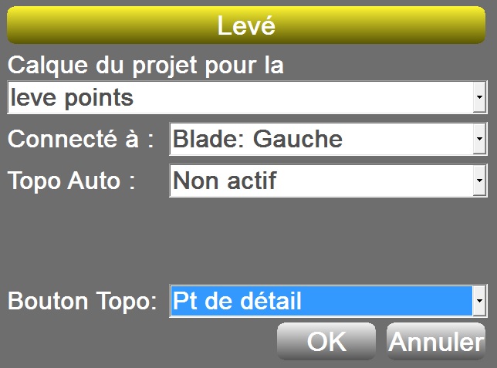497x368 pixels.
Task: Change the Topo Auto mode from 'Non actif'
Action: tap(480, 181)
